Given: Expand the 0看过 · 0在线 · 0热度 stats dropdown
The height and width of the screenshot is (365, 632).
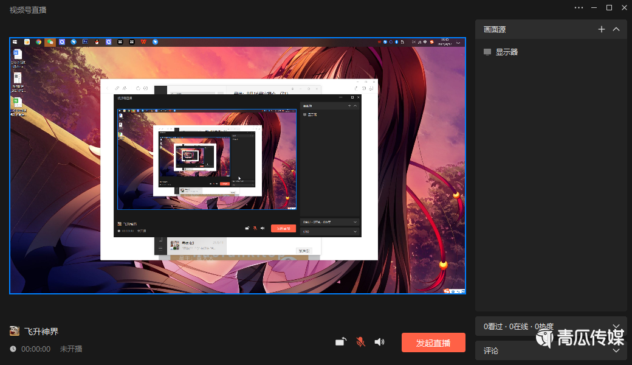Looking at the screenshot, I should pos(616,327).
